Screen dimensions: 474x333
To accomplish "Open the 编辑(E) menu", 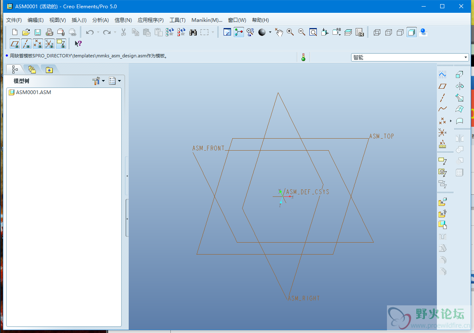I will point(35,20).
